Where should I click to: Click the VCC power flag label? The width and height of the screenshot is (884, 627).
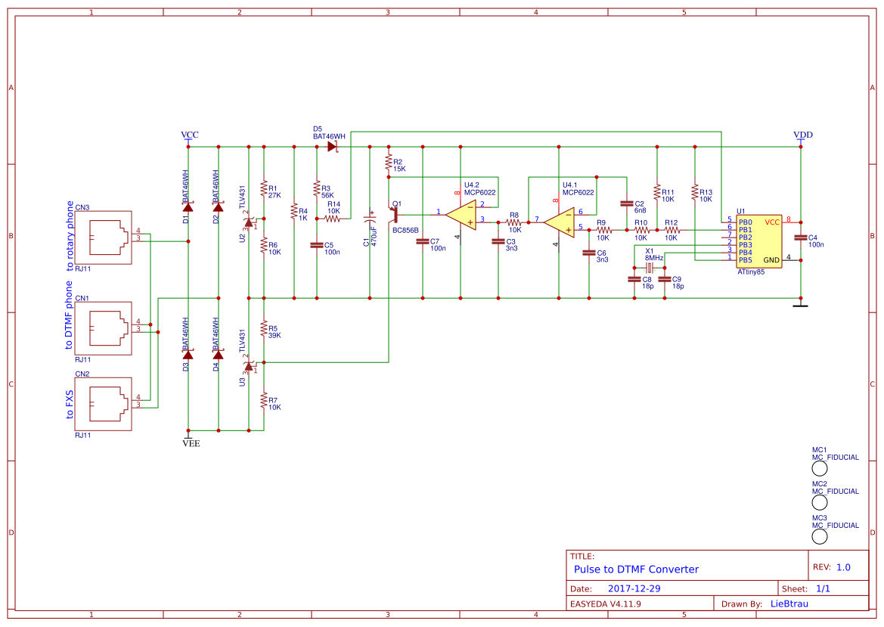click(x=190, y=135)
